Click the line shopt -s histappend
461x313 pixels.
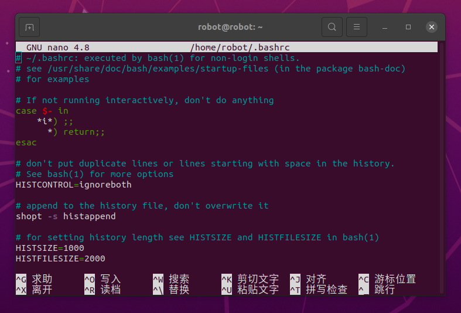(x=66, y=216)
